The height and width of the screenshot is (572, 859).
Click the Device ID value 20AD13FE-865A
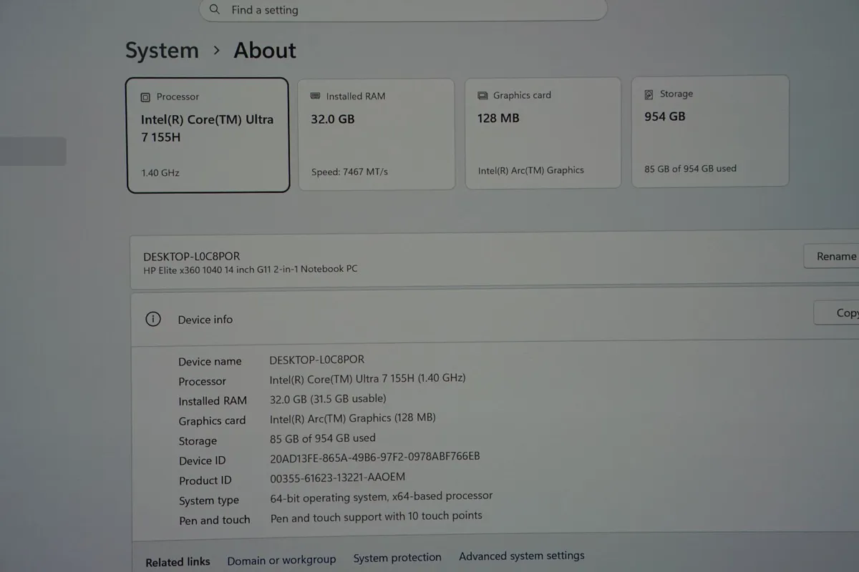click(x=375, y=457)
